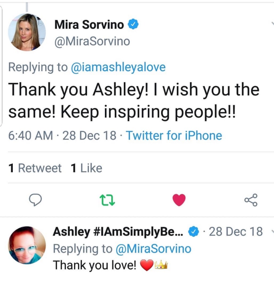Open Mira Sorvino's profile picture
The width and height of the screenshot is (274, 281).
click(27, 32)
